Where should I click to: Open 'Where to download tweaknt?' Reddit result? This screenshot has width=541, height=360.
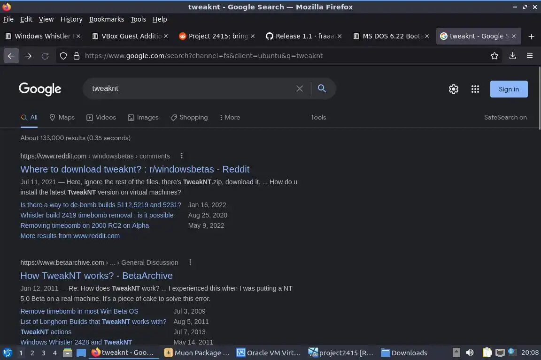click(x=135, y=169)
